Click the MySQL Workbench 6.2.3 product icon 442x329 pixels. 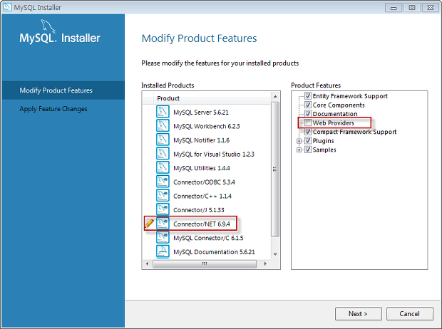(163, 125)
